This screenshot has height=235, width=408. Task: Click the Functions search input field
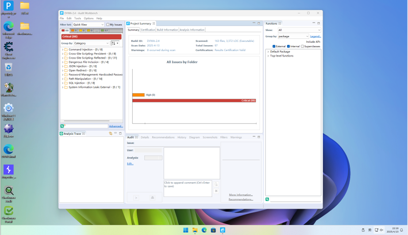(295, 199)
